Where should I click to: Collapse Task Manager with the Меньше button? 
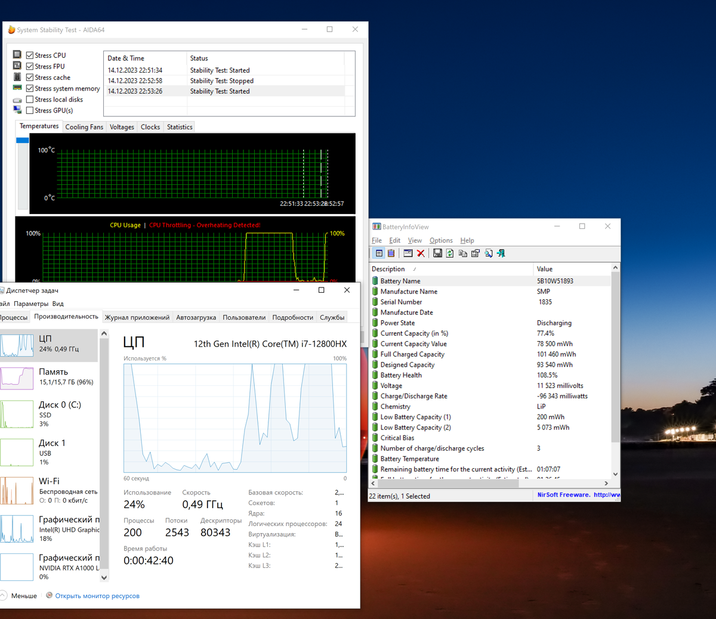(x=19, y=596)
